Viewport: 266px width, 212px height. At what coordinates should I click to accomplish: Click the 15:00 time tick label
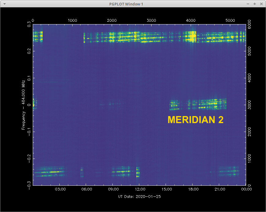[x=167, y=189]
